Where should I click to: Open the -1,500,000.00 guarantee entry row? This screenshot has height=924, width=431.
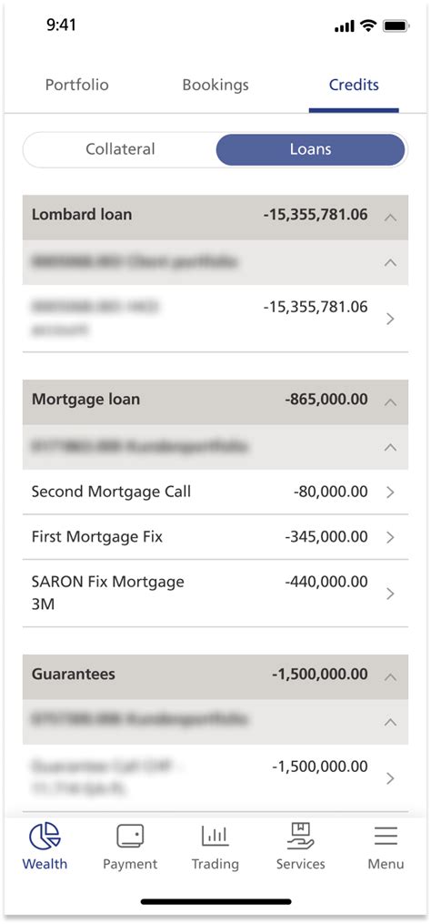215,777
